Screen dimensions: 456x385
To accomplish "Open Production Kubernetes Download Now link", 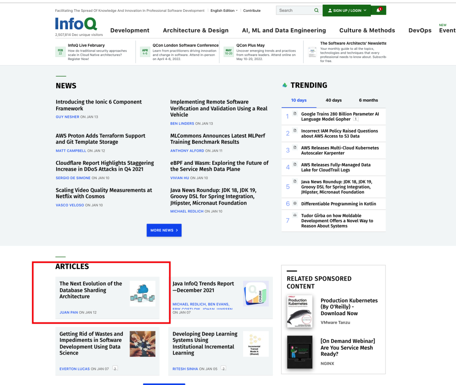I will click(349, 307).
